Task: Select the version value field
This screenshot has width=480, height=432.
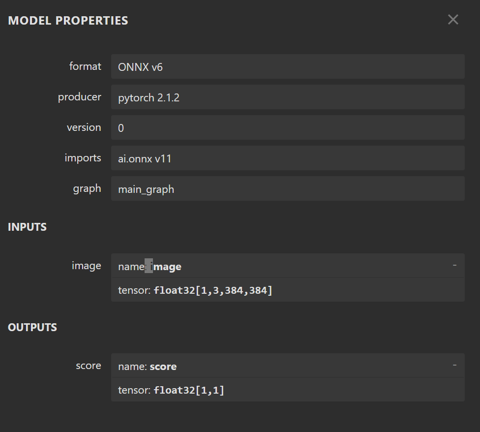Action: click(288, 127)
